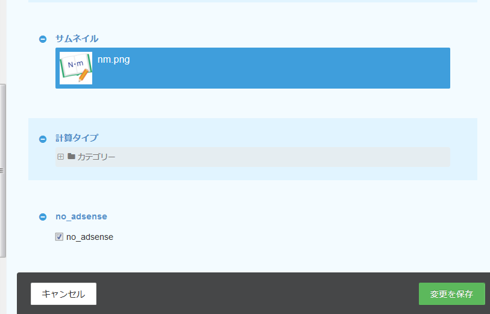Click the no_adsense section heading text

coord(81,216)
